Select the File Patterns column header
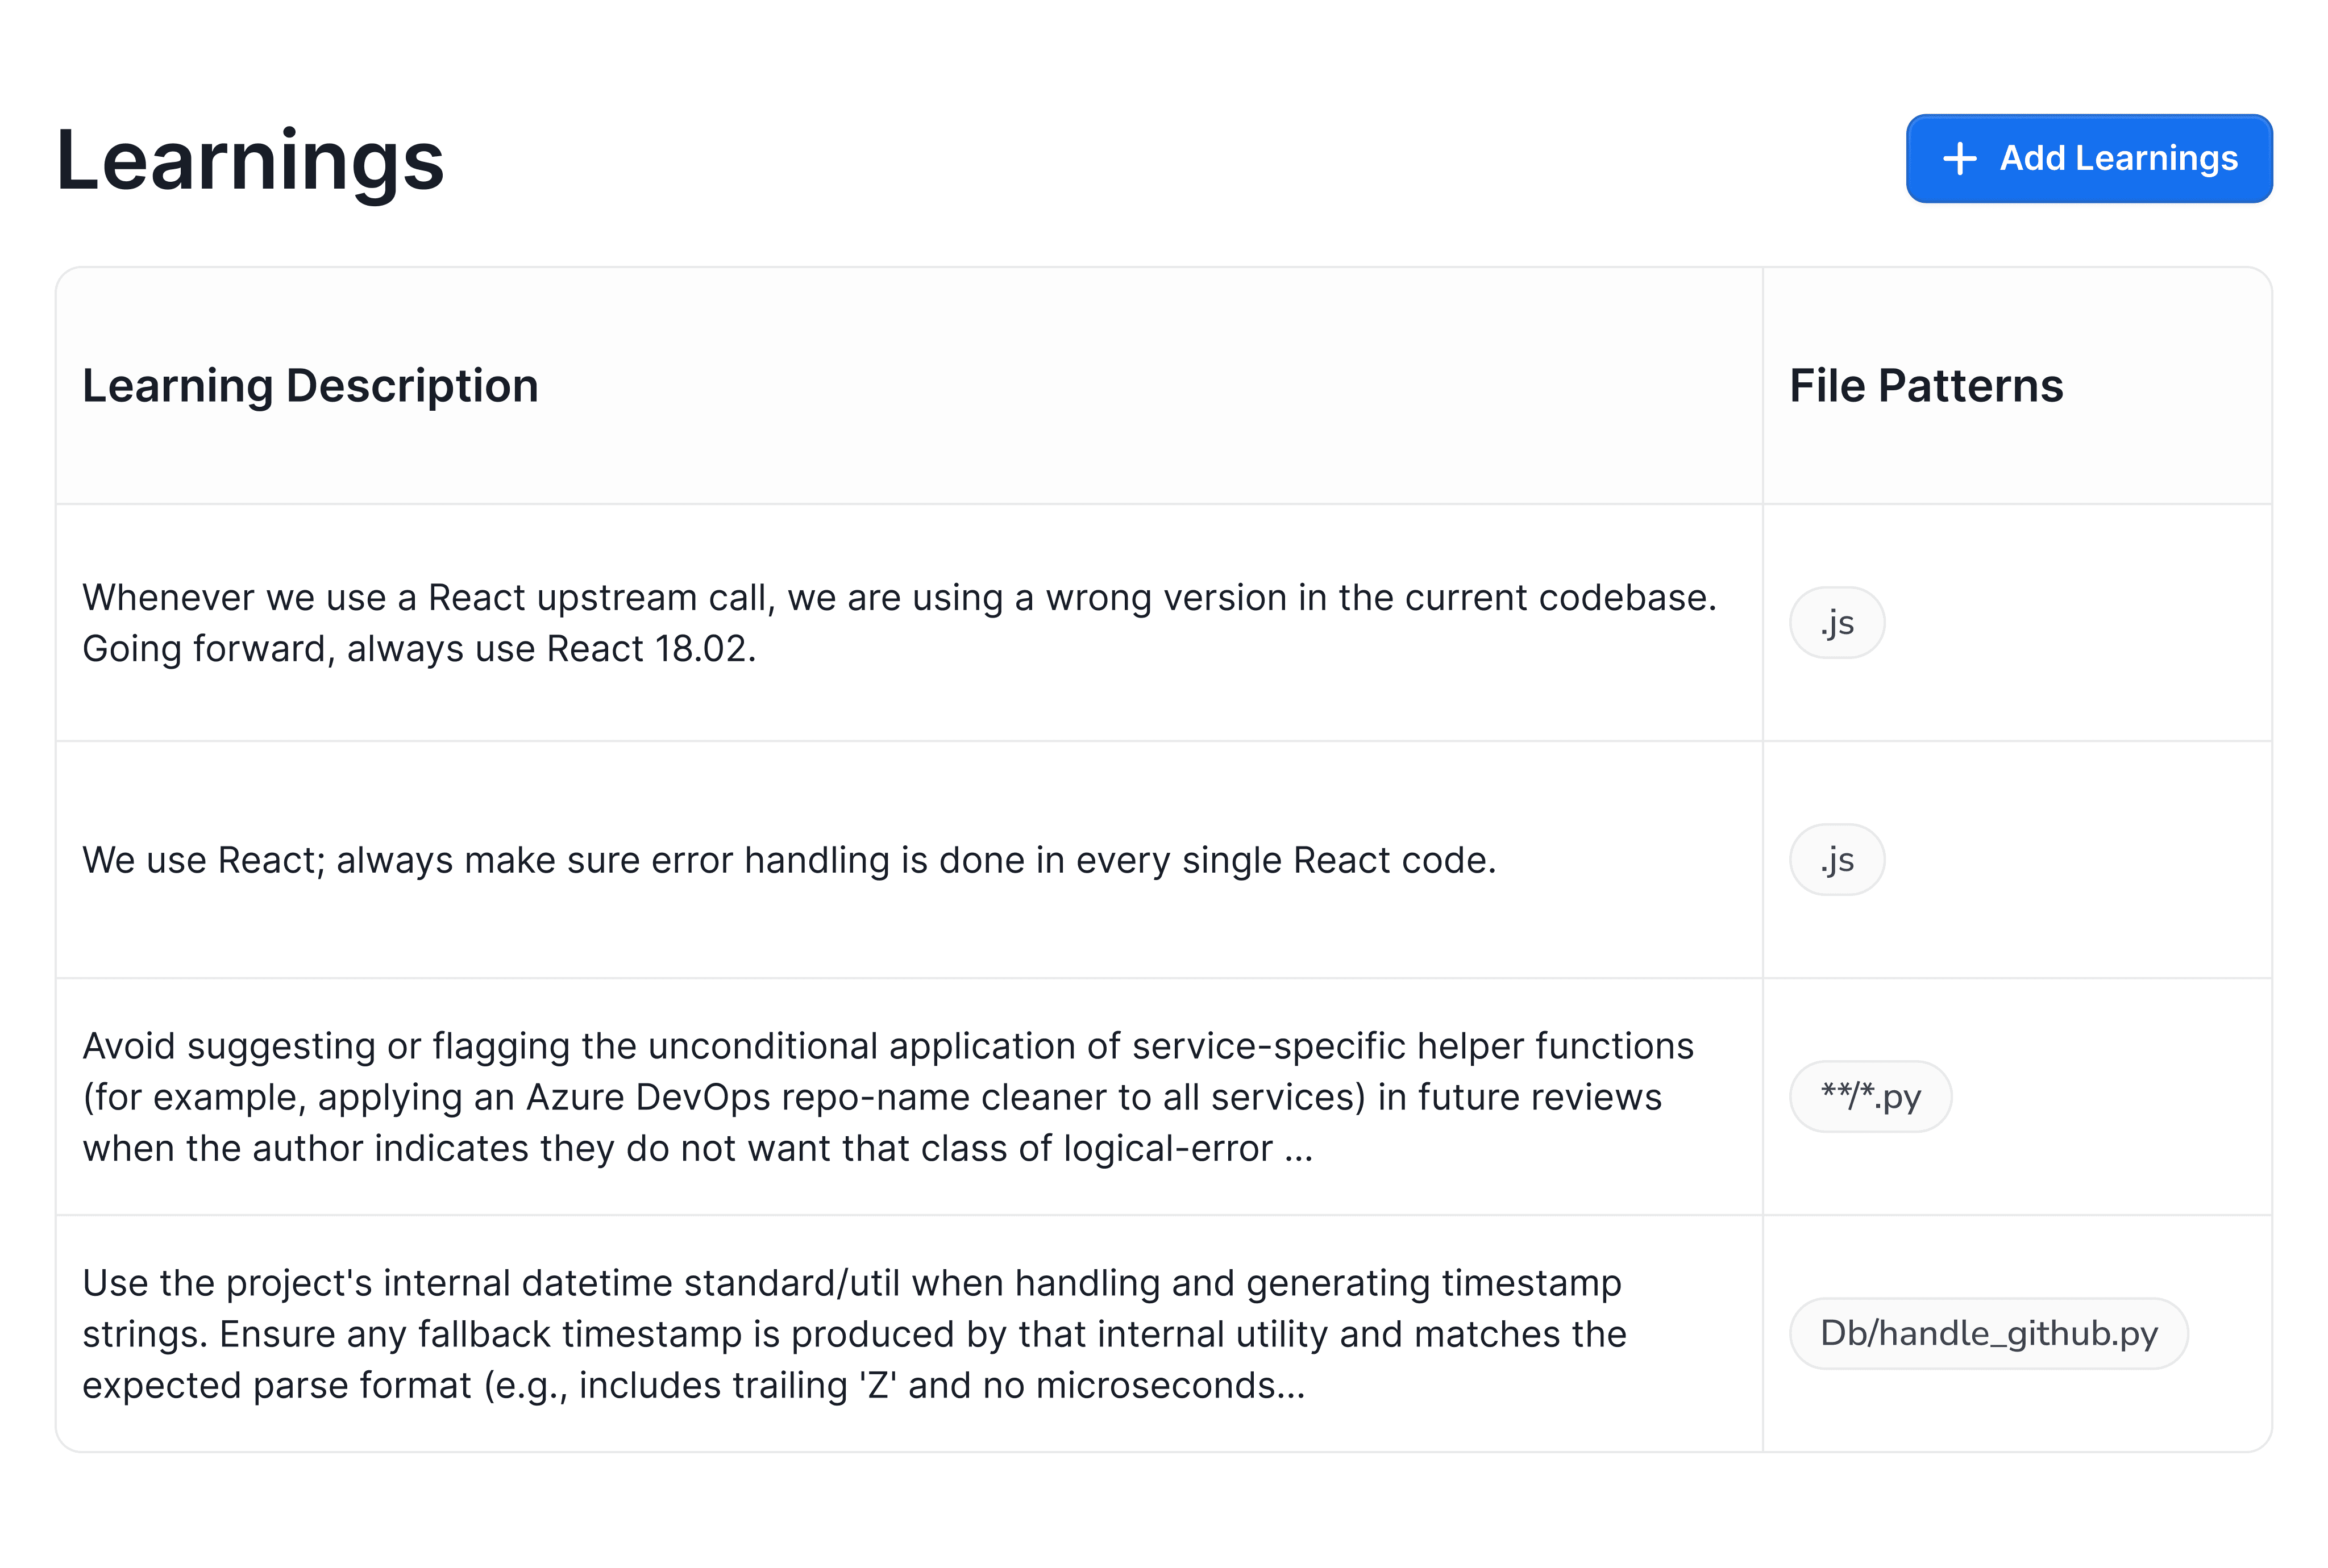The width and height of the screenshot is (2328, 1568). point(1926,386)
